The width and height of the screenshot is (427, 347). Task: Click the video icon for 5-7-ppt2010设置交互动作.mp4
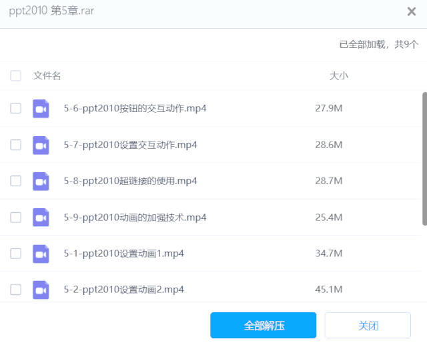click(41, 145)
